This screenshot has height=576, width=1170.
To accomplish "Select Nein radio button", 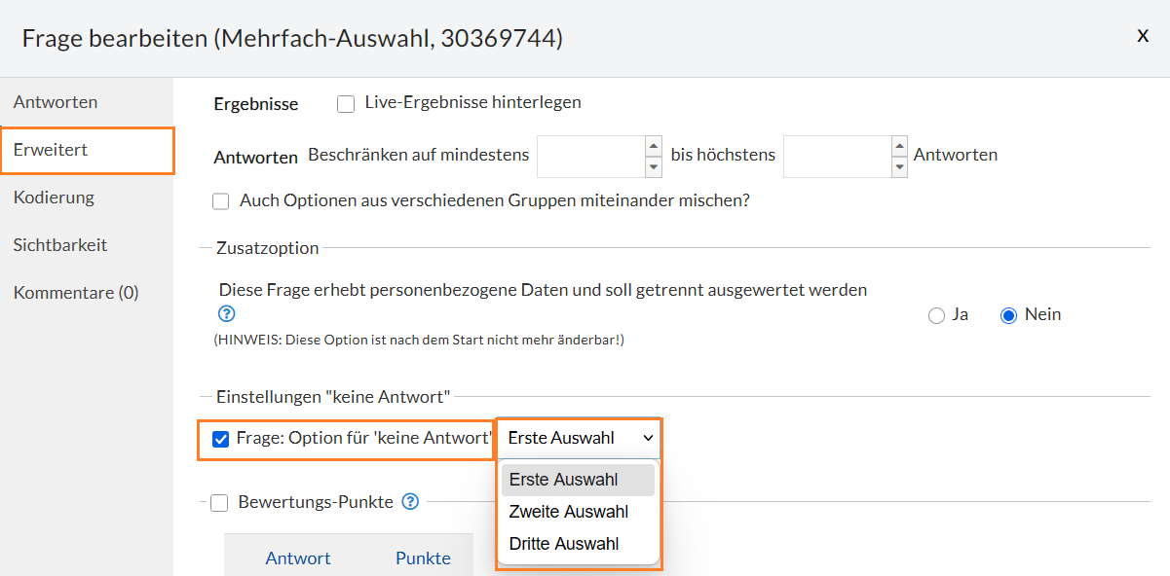I will tap(1008, 315).
